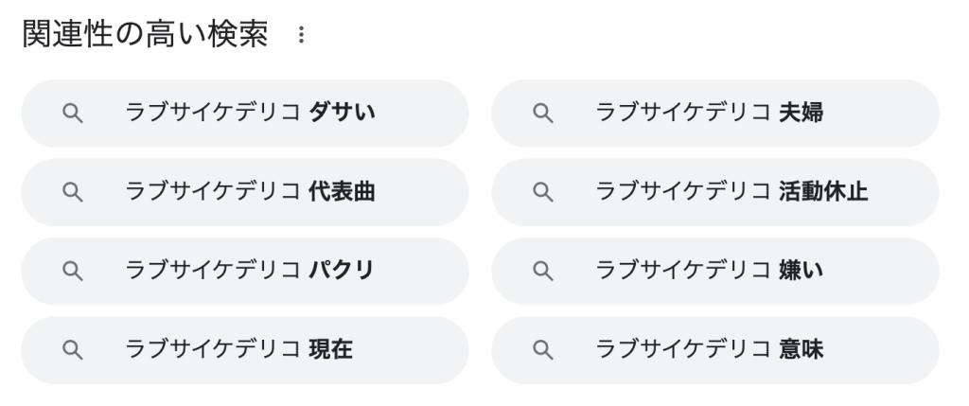Viewport: 969px width, 406px height.
Task: Open the three-dot menu next to 関連性の高い検索
Action: [302, 35]
